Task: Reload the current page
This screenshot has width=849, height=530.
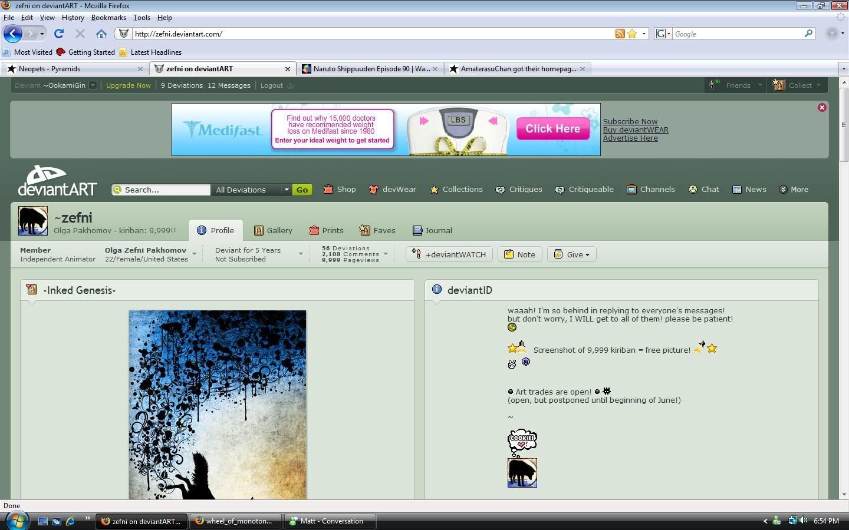Action: (59, 34)
